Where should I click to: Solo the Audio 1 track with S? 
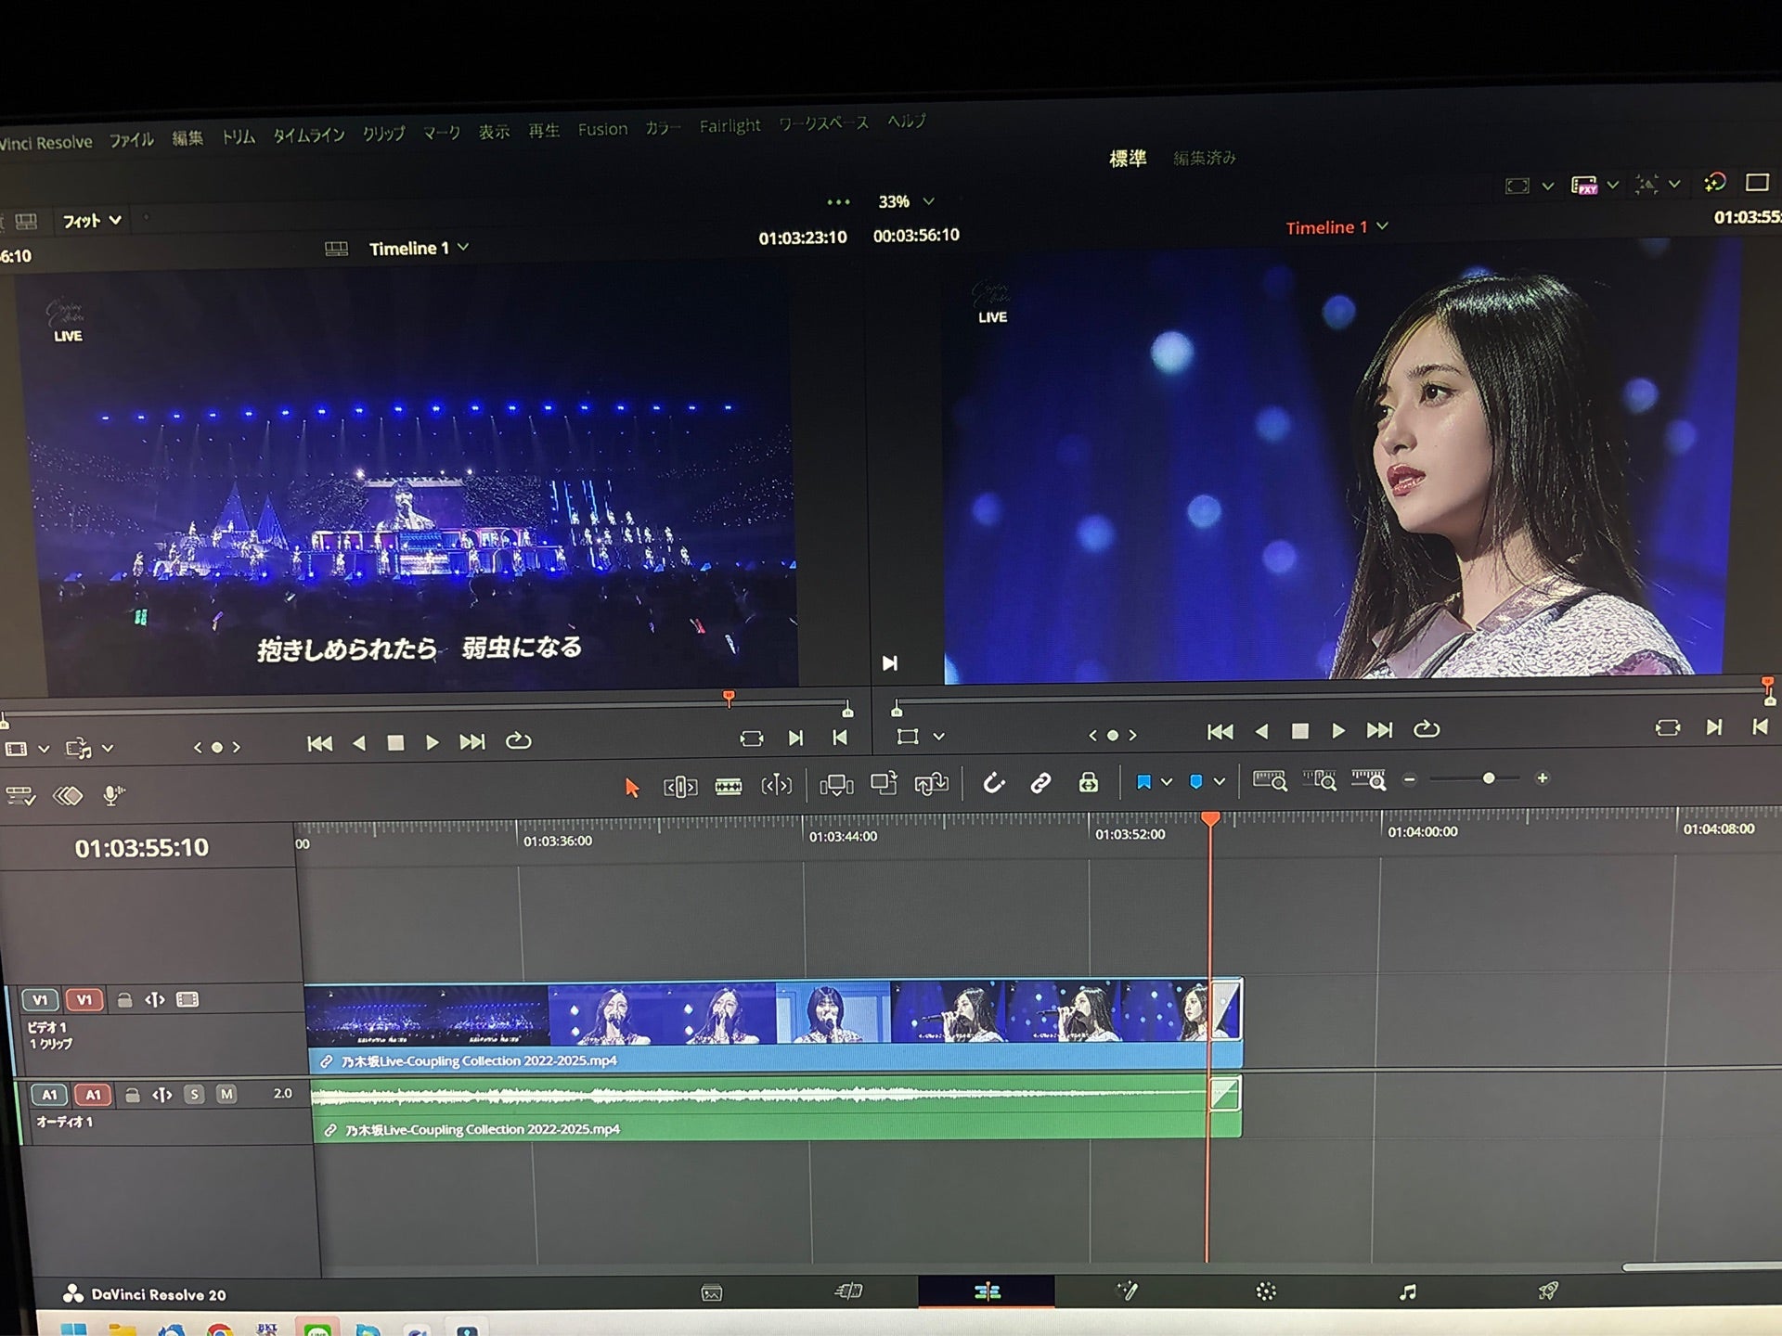coord(194,1094)
